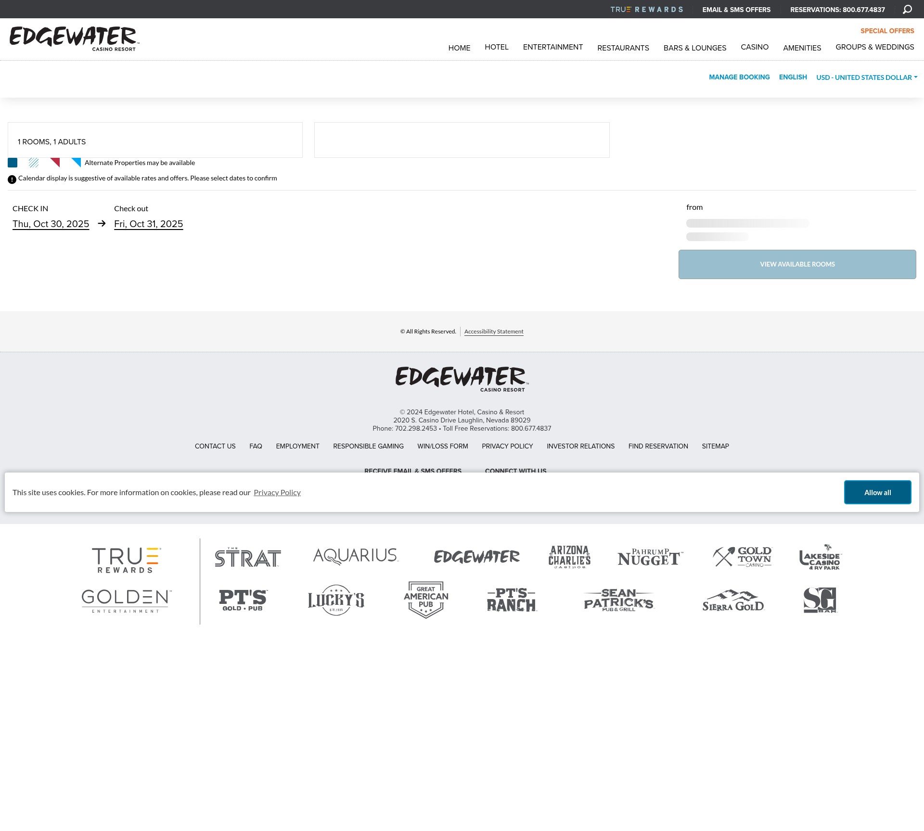924x831 pixels.
Task: Accept cookies with Allow all
Action: coord(878,492)
